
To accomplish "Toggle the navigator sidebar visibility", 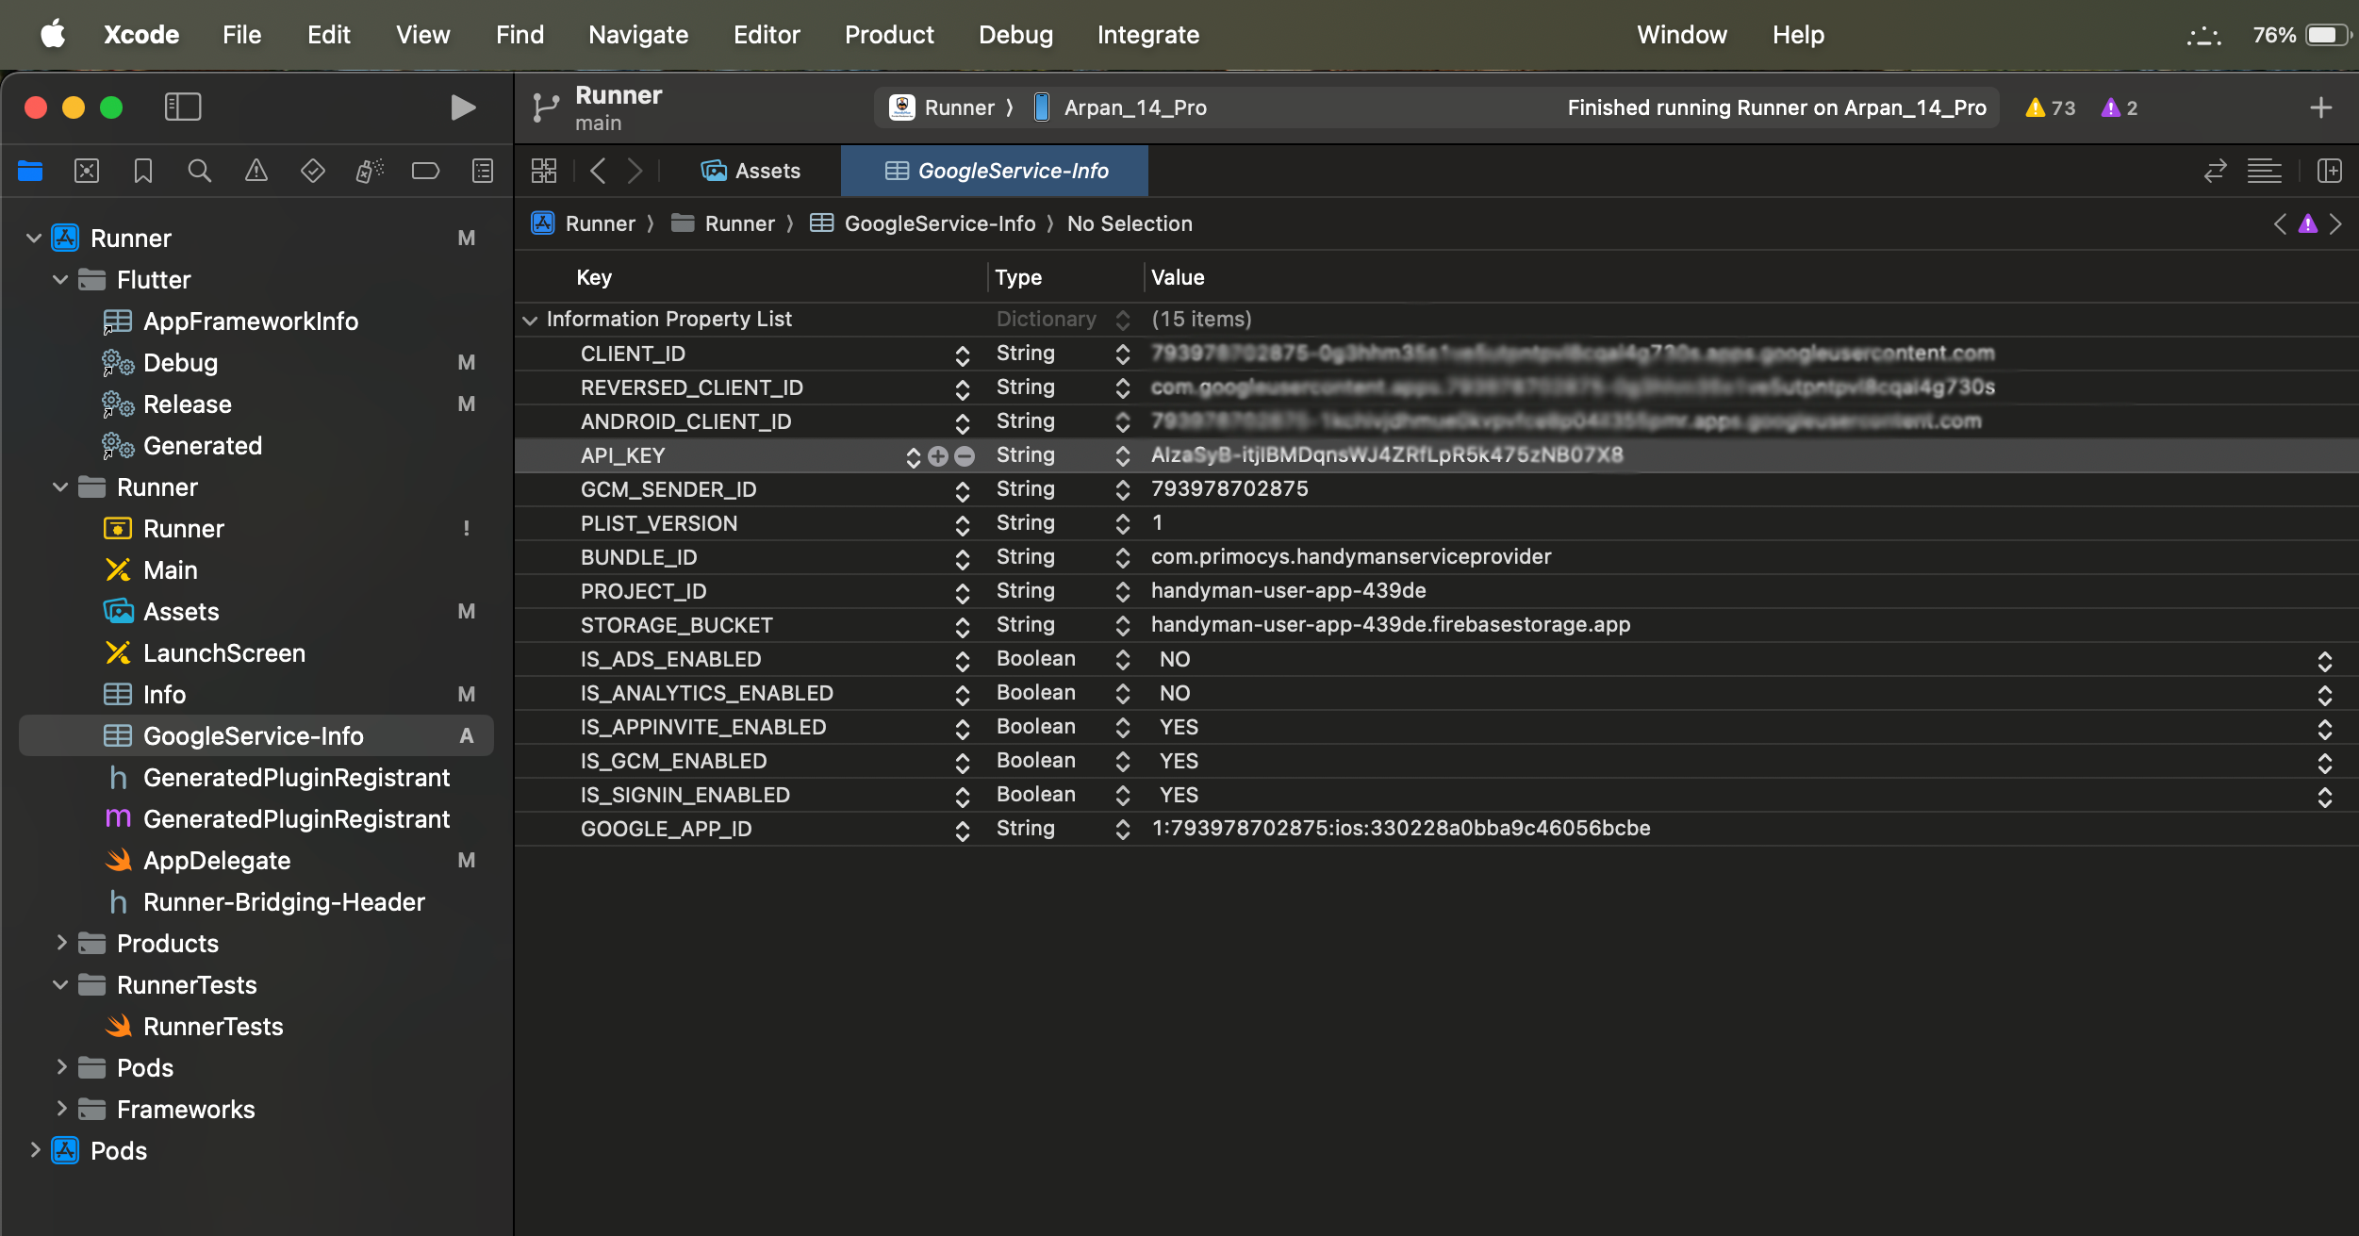I will click(x=183, y=107).
